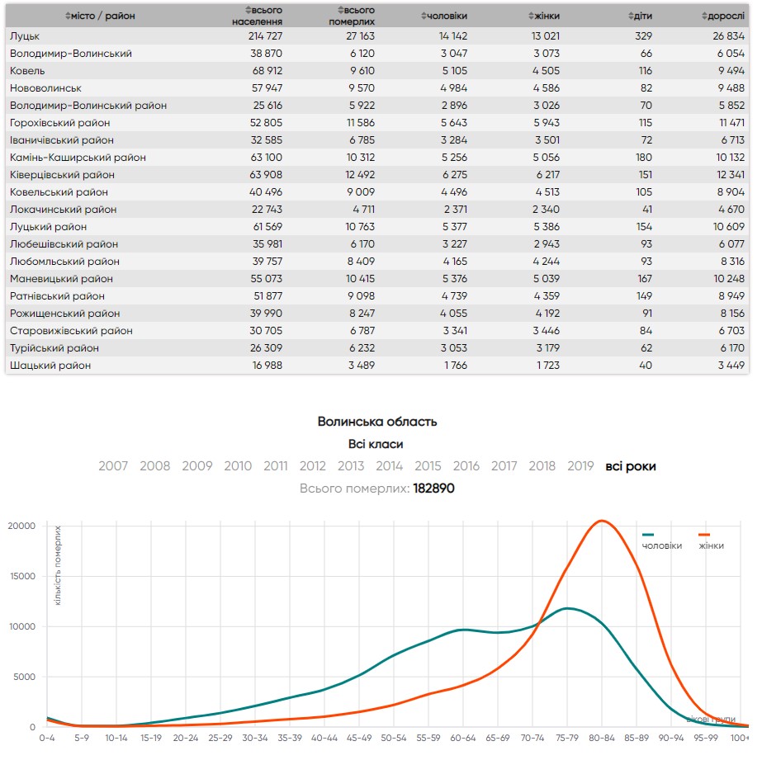Viewport: 781px width, 760px height.
Task: Show data for year 2010
Action: click(238, 466)
